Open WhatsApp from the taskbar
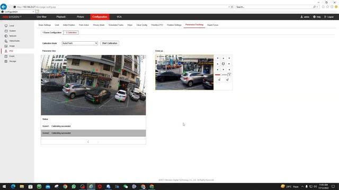 [74, 186]
